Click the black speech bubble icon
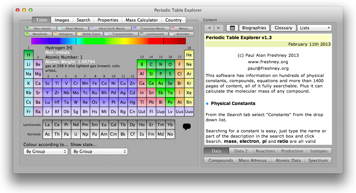This screenshot has height=193, width=356. point(187,127)
